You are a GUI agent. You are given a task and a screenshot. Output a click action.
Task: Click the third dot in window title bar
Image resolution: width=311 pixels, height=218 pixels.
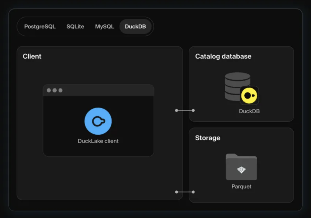tap(61, 90)
